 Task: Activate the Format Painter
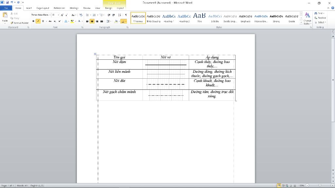click(19, 23)
